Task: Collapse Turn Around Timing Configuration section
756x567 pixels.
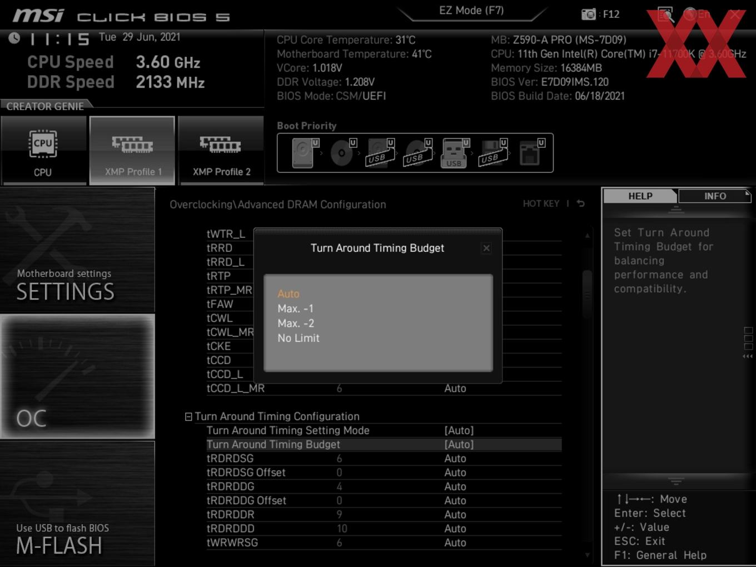Action: click(188, 416)
